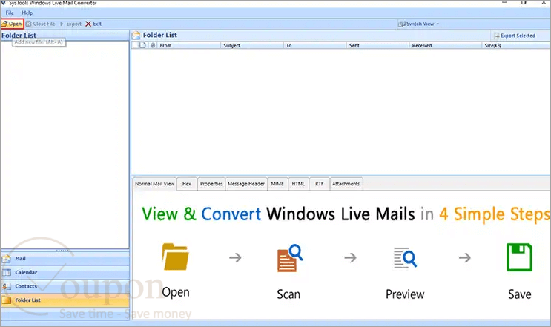Click Close File in the toolbar
Screen dimensions: 551x327
click(x=40, y=24)
